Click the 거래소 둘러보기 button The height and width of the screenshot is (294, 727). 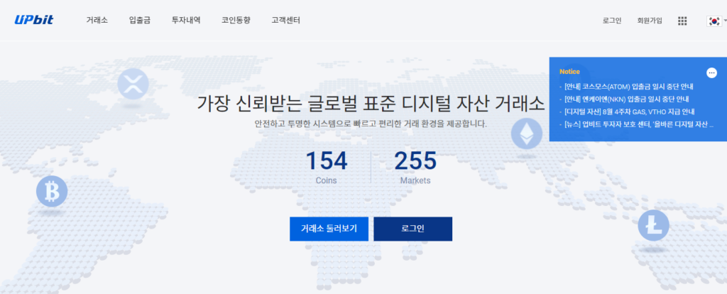(x=329, y=229)
